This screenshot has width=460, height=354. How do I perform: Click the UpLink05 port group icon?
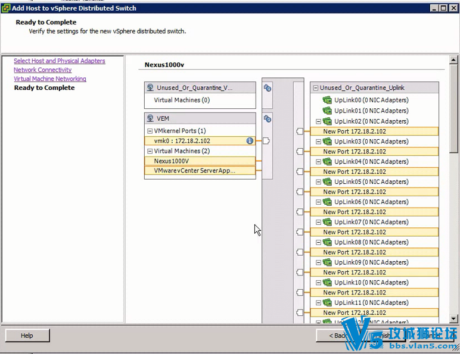point(327,181)
